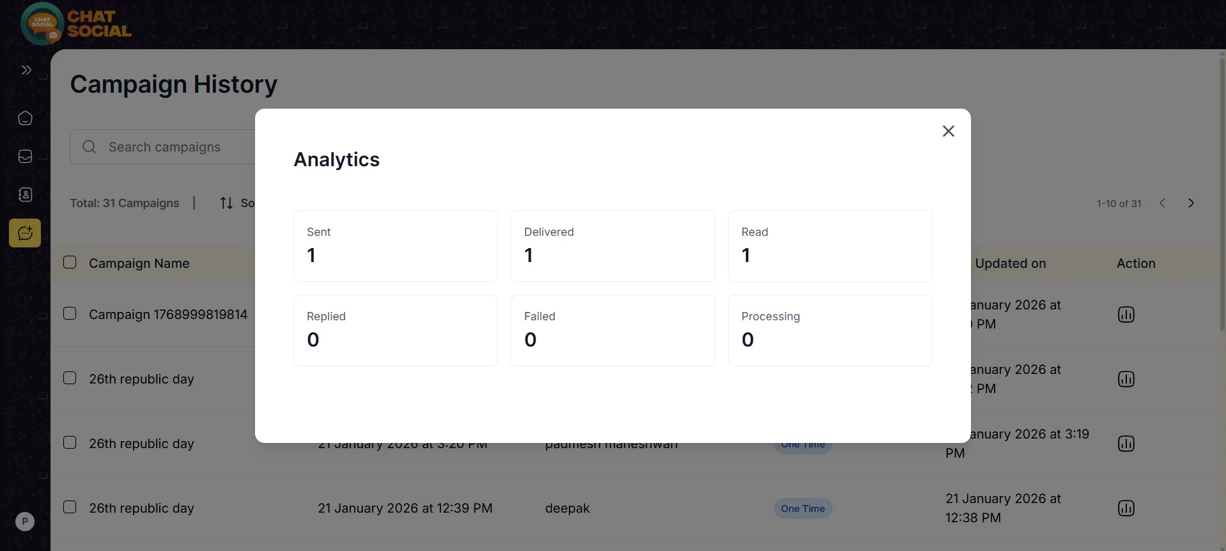1226x551 pixels.
Task: Click the Action column header
Action: tap(1136, 263)
